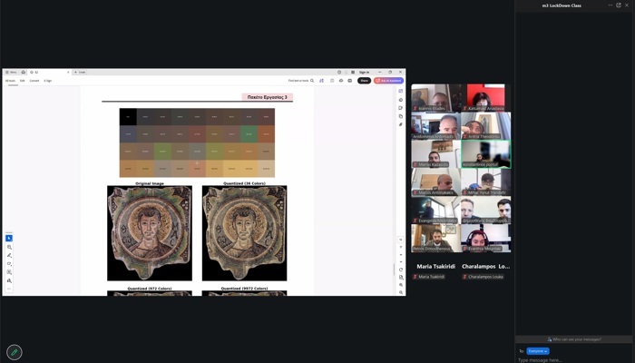Click the green annotation pencil button
The width and height of the screenshot is (635, 363).
click(15, 352)
